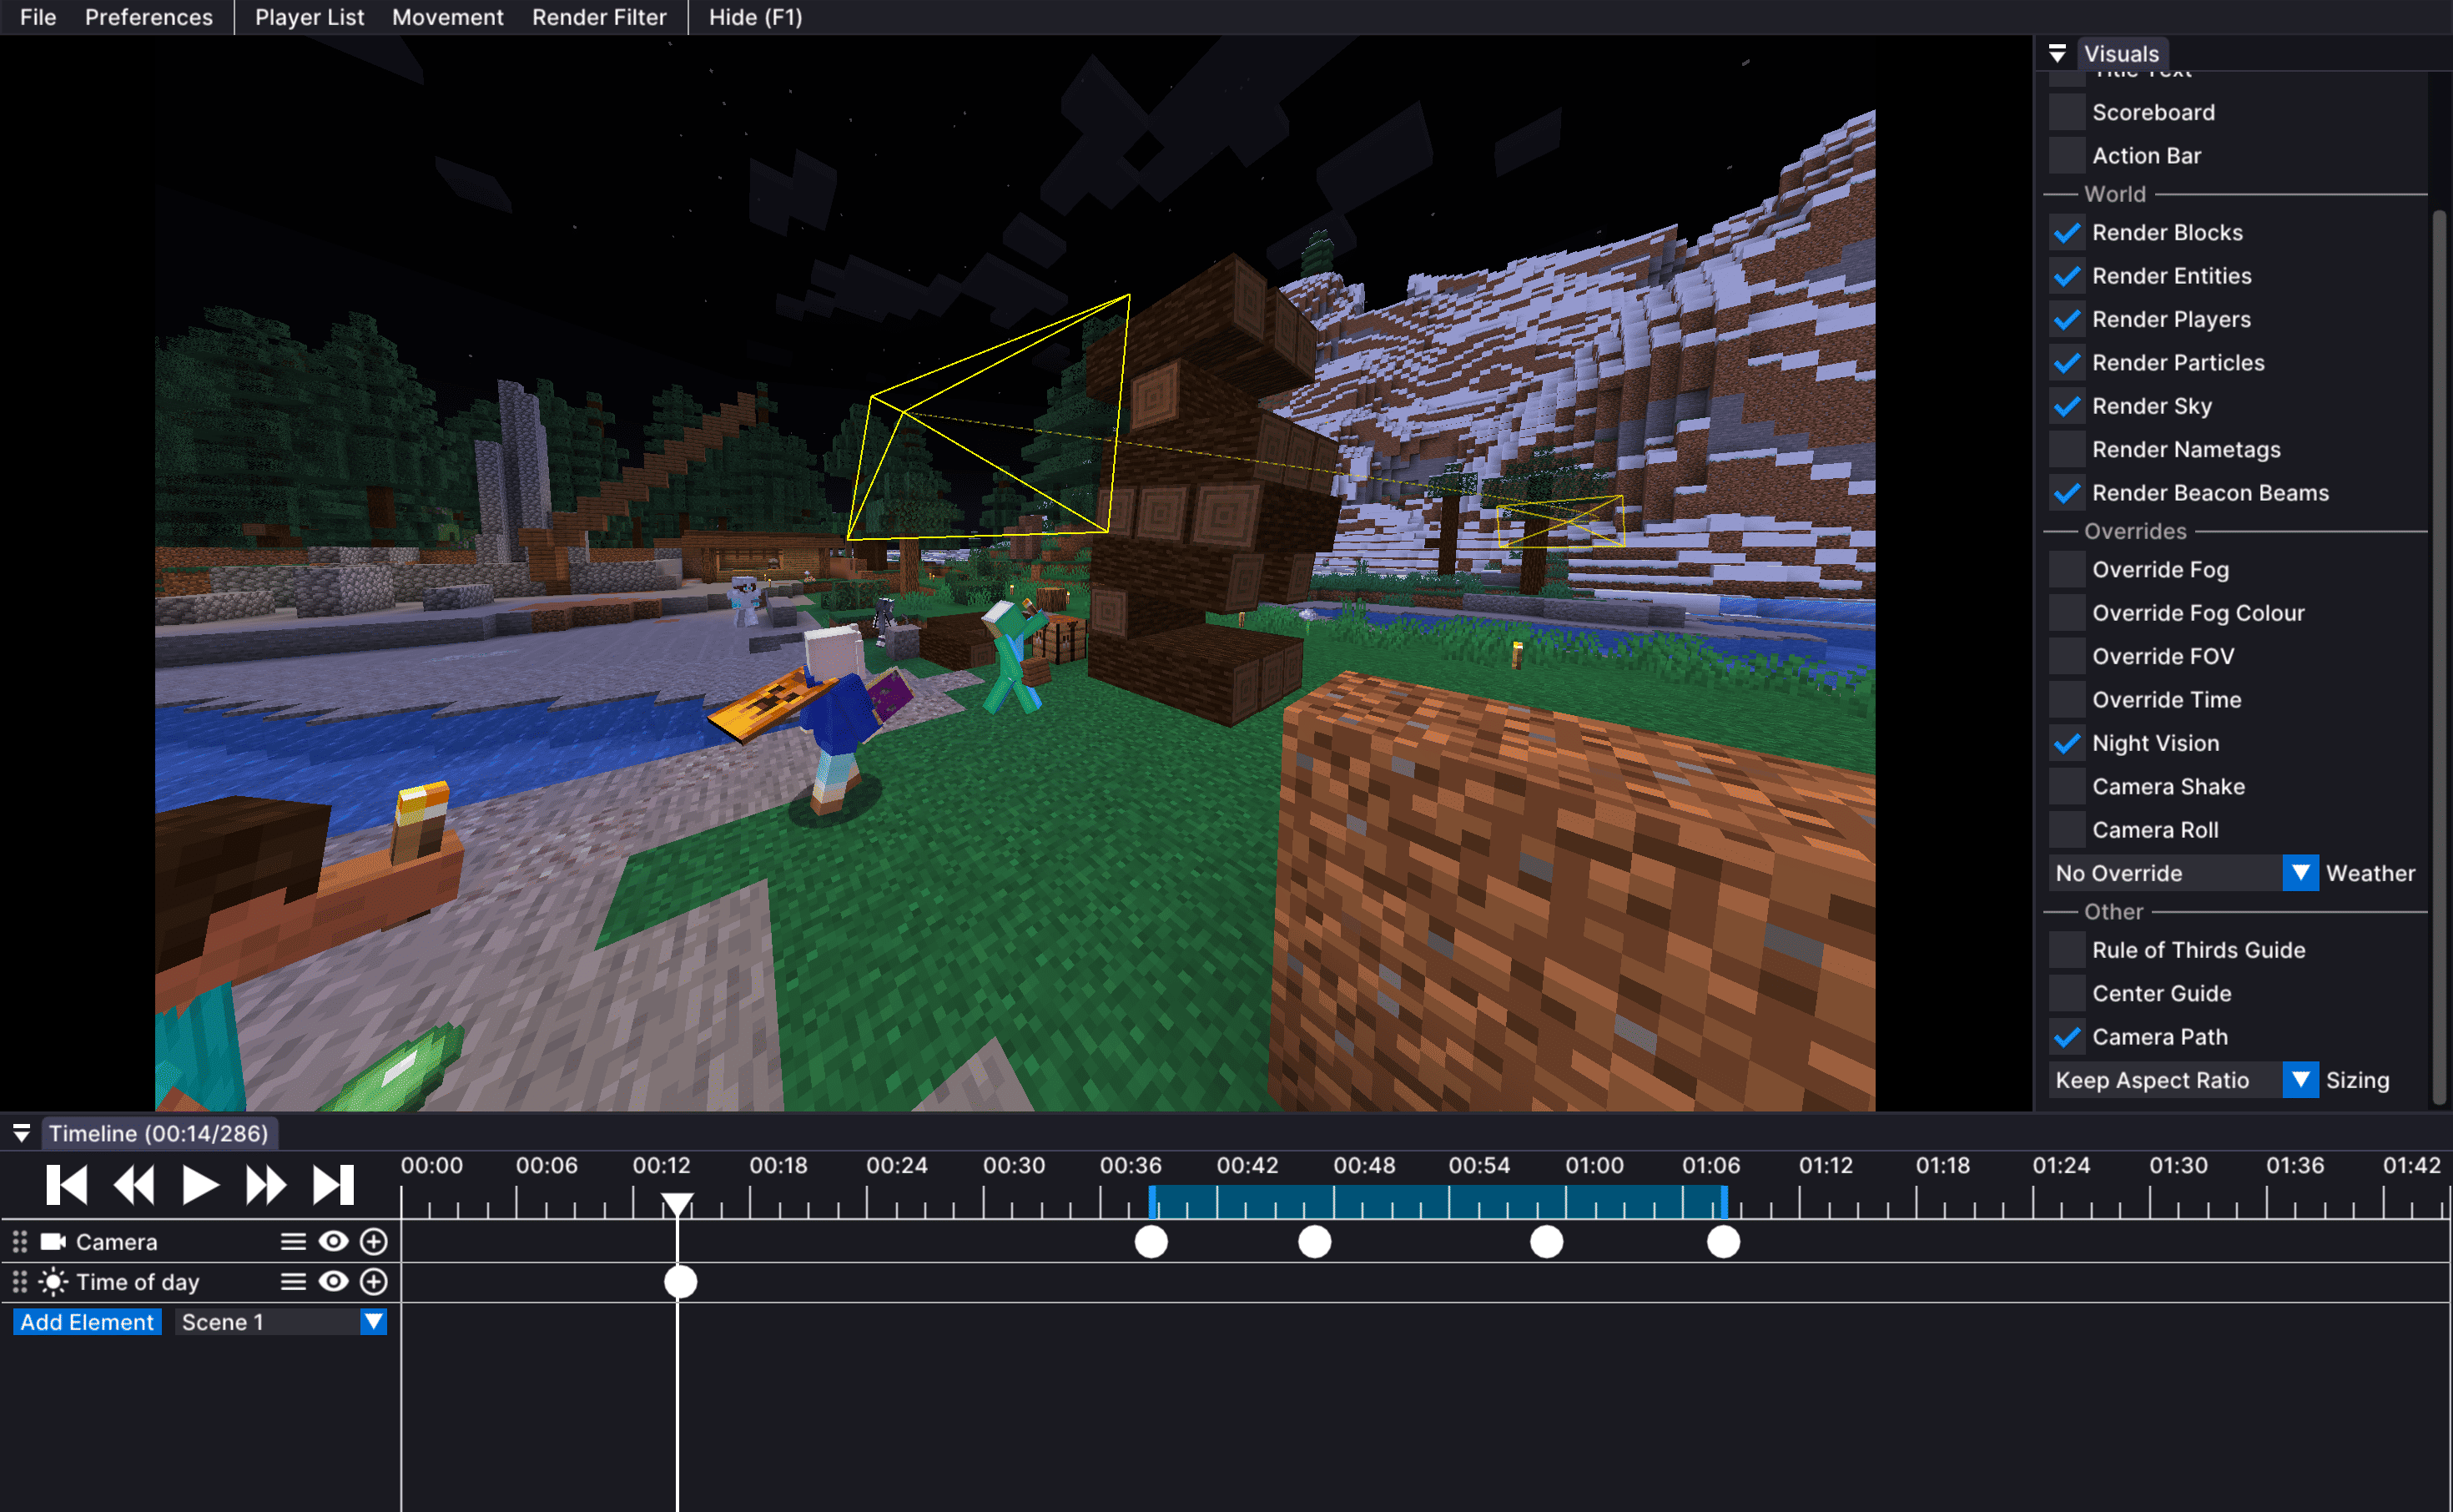Open the Preferences menu
Screen dimensions: 2453x1512
coord(149,17)
